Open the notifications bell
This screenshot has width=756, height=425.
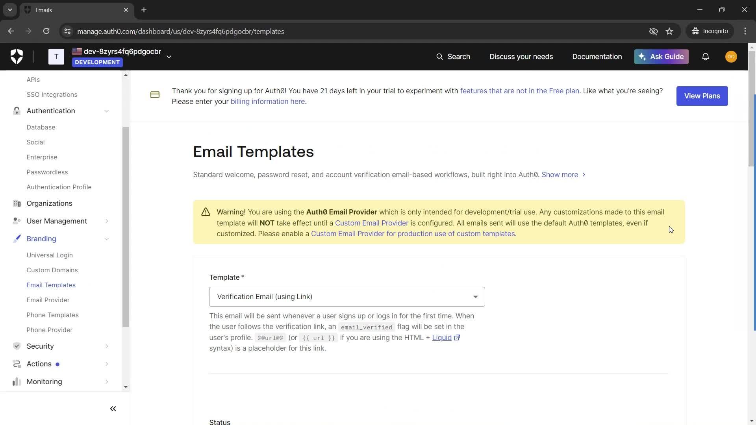point(706,57)
